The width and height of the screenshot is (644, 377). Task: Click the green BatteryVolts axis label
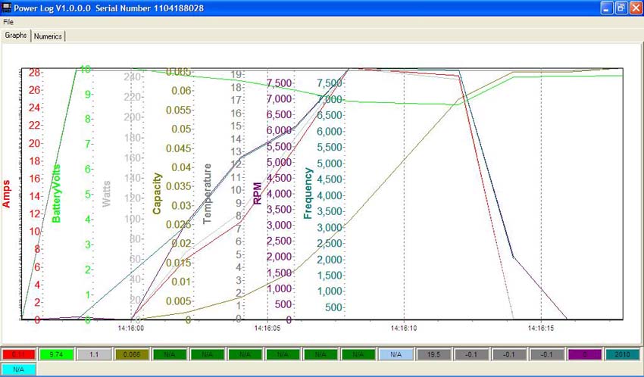56,194
